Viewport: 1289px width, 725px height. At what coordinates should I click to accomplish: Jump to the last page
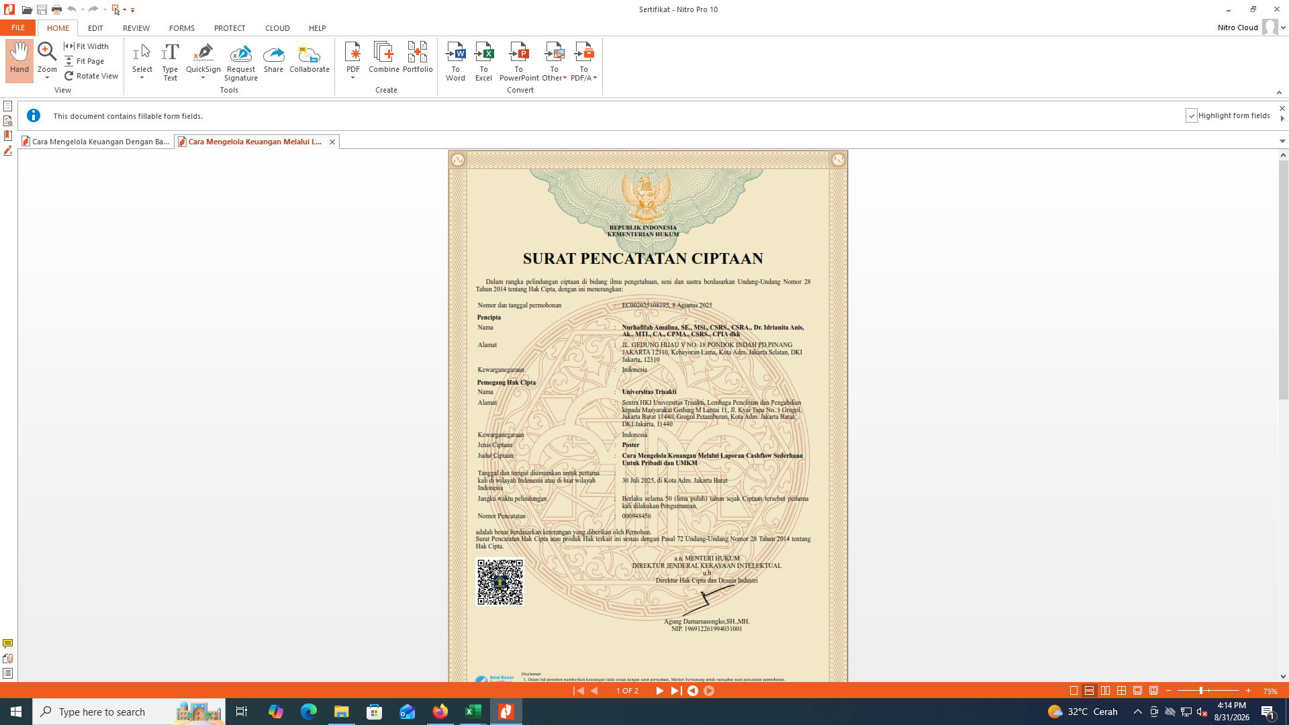coord(675,691)
